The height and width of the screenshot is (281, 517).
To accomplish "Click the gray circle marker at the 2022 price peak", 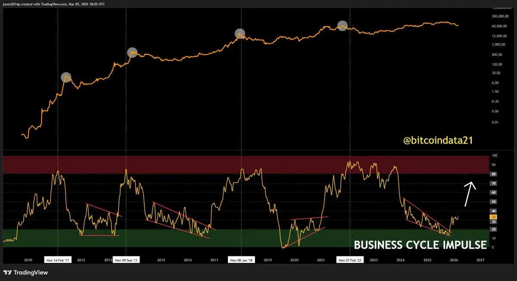I will (343, 25).
